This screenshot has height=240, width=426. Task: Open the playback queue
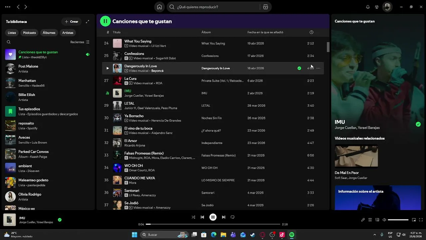click(370, 220)
